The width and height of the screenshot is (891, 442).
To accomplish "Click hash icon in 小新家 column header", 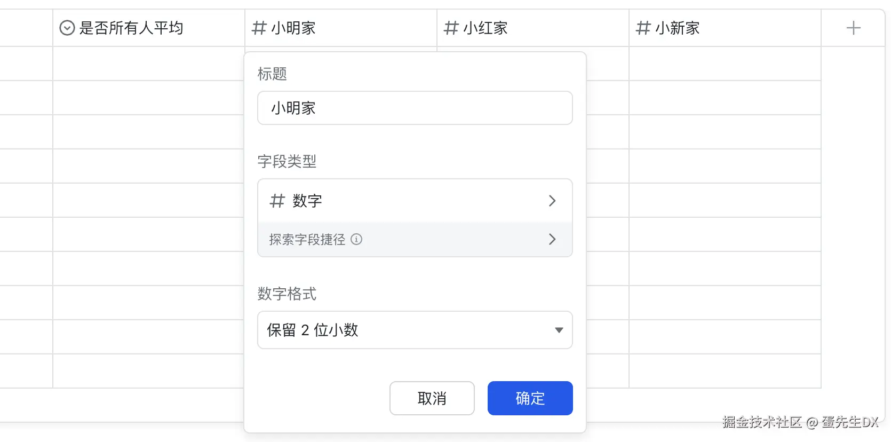I will [x=643, y=28].
